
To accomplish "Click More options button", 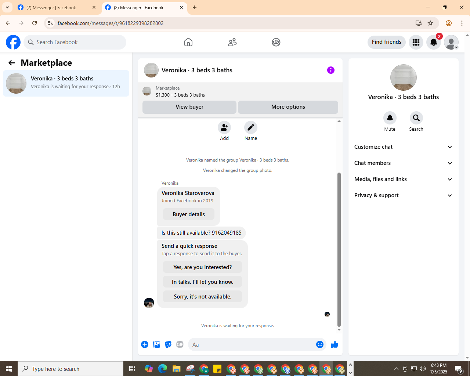I will 288,107.
